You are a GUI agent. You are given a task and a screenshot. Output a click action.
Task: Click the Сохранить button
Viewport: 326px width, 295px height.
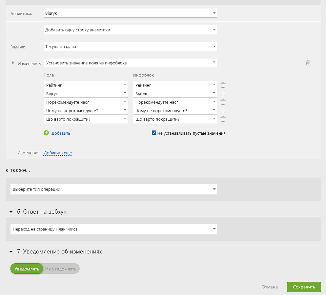[304, 287]
